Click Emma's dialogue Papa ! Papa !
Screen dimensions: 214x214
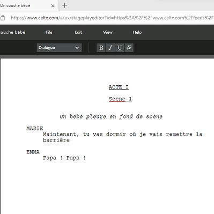click(x=64, y=158)
